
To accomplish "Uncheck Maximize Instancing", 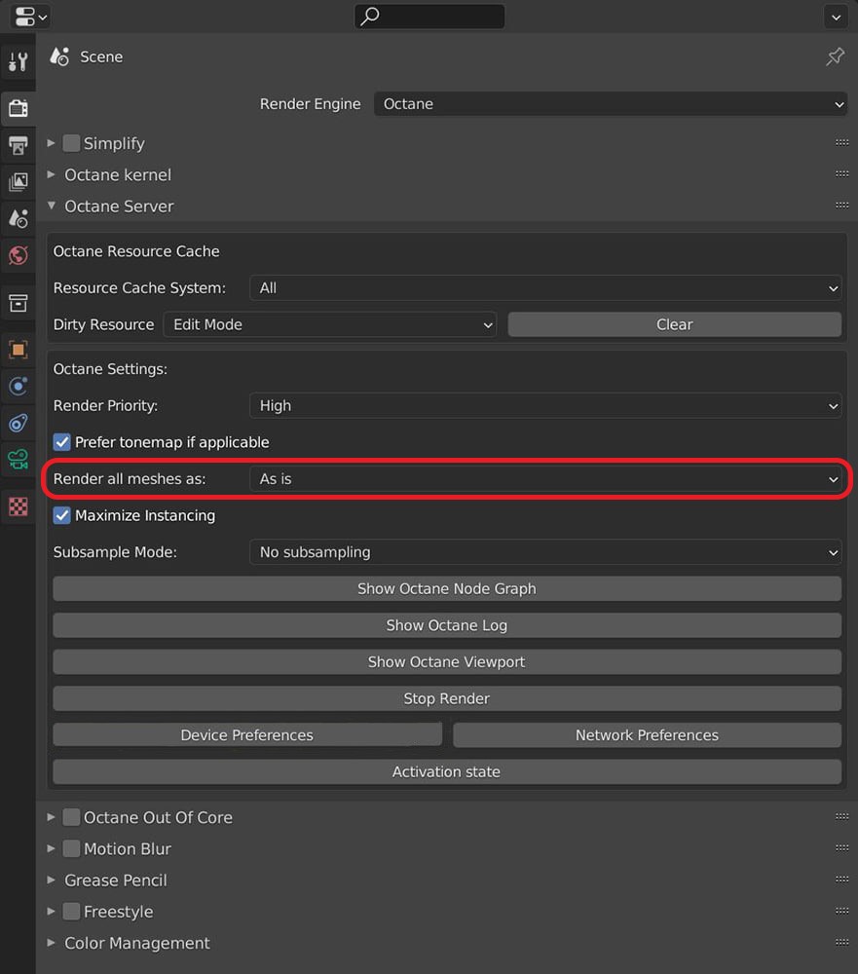I will [61, 516].
